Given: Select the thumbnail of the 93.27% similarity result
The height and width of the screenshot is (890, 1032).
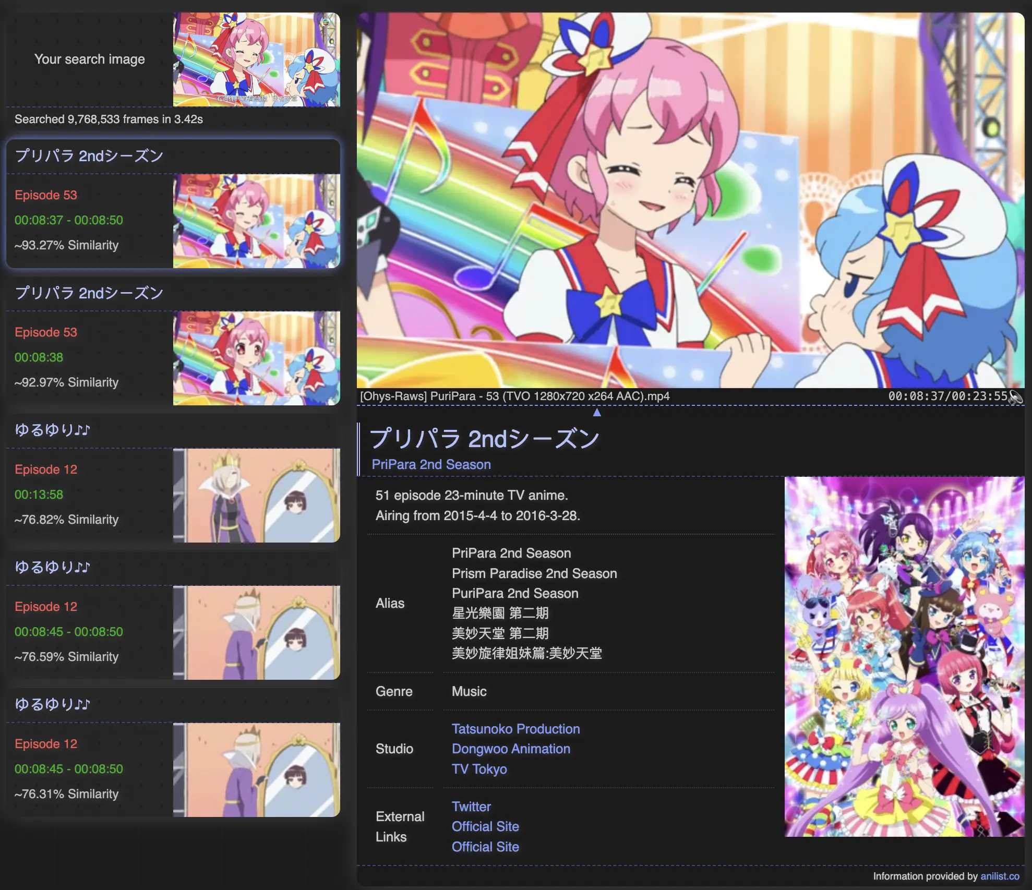Looking at the screenshot, I should point(257,221).
